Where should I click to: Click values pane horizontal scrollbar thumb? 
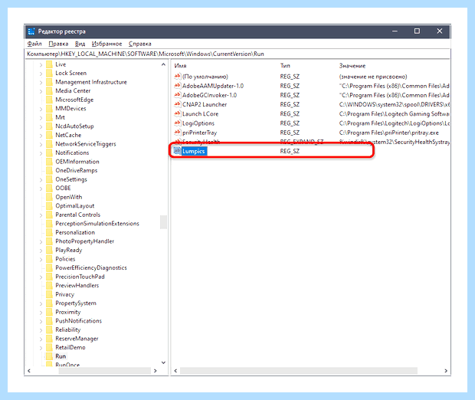tap(299, 371)
